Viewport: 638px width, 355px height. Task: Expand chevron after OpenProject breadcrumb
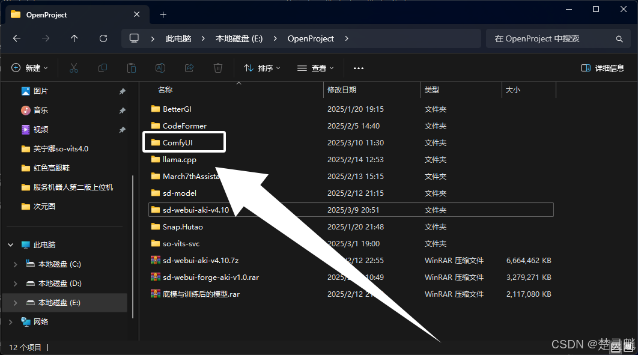click(x=347, y=38)
